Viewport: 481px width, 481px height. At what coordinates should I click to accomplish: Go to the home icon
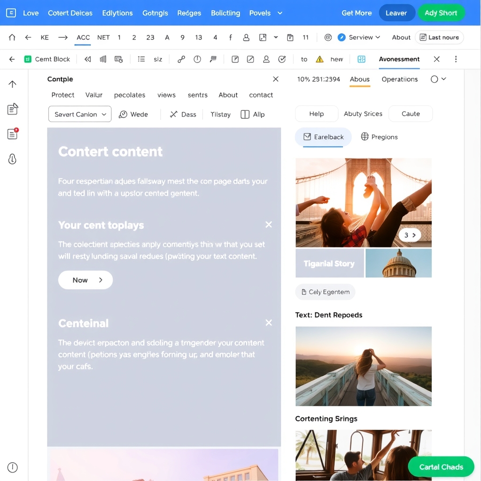12,38
